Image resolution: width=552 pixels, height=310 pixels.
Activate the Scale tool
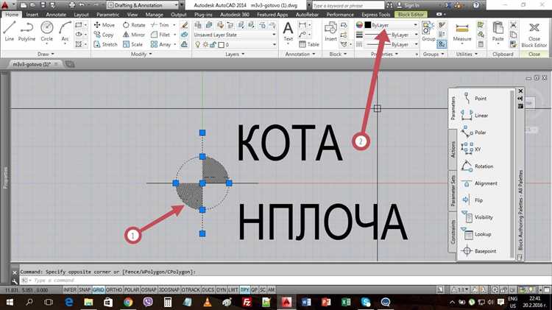tap(132, 44)
